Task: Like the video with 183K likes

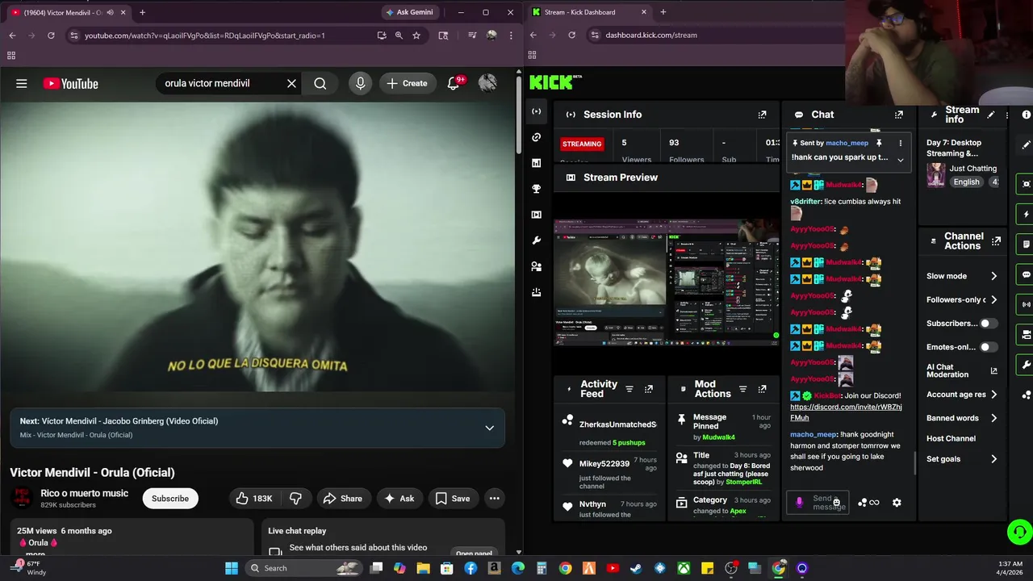Action: coord(254,499)
